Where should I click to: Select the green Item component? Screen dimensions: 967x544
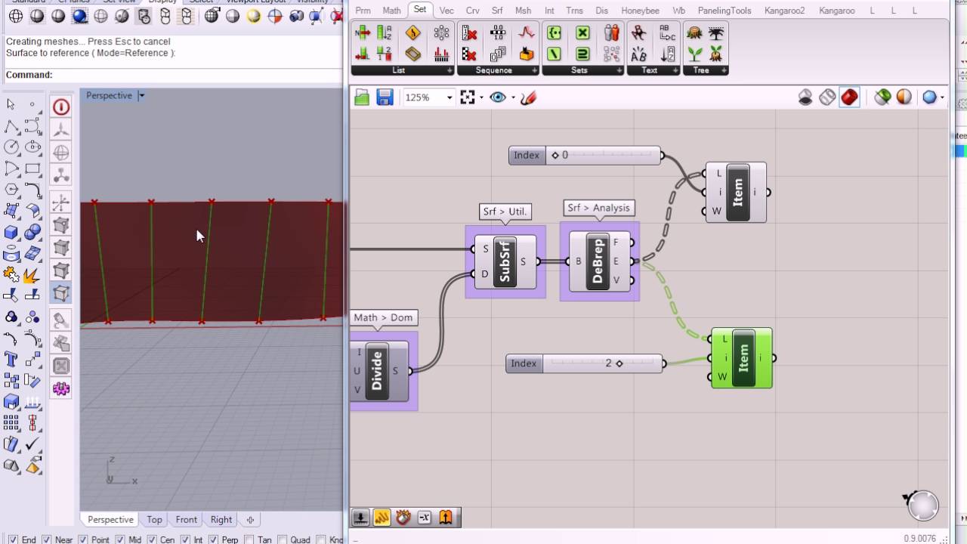click(742, 358)
